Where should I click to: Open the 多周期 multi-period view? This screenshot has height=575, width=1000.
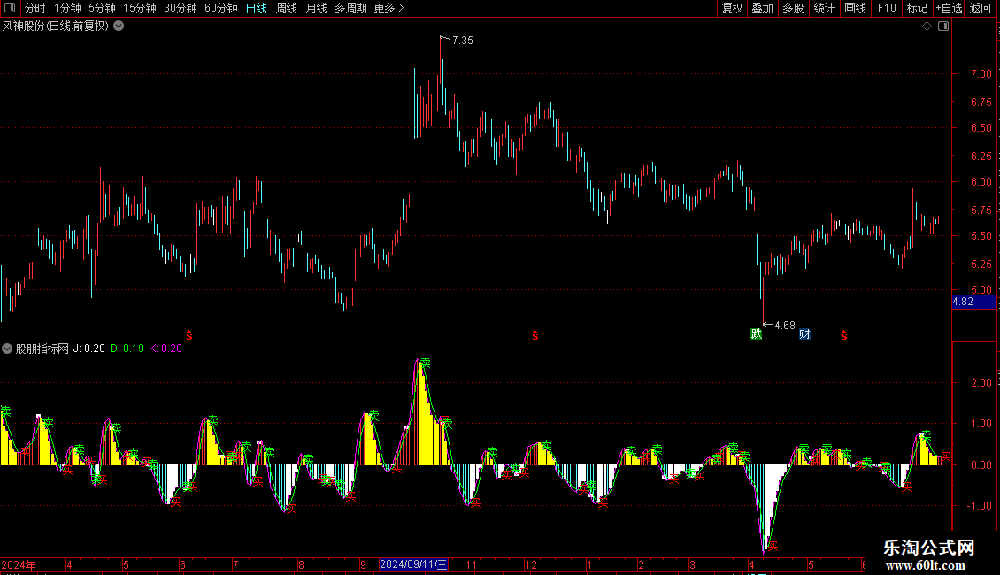(x=350, y=8)
